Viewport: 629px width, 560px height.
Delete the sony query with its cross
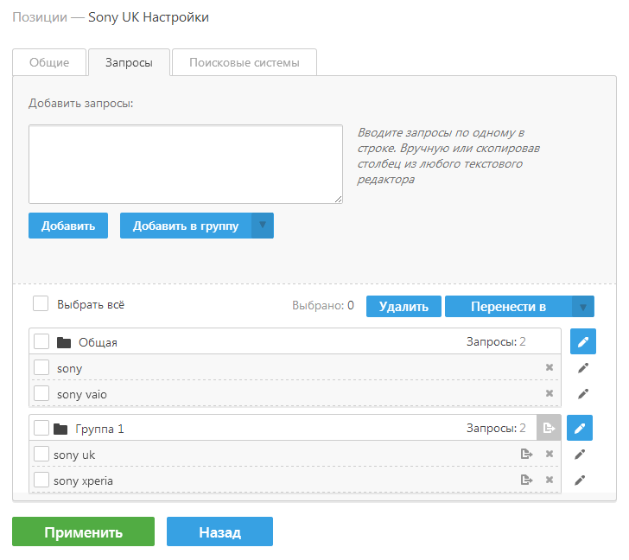coord(550,367)
